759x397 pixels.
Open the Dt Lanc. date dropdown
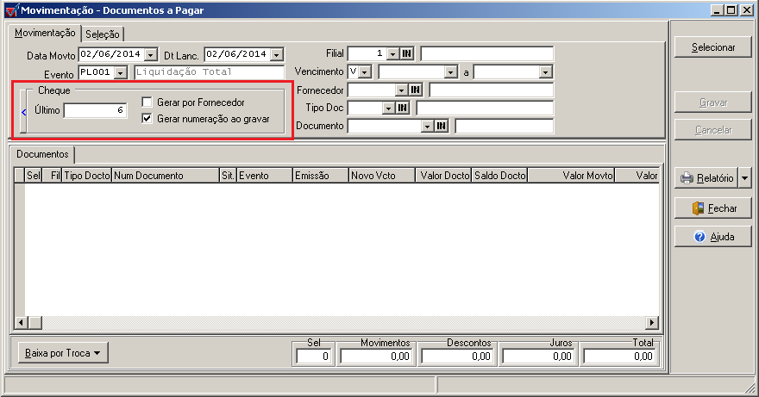point(277,54)
